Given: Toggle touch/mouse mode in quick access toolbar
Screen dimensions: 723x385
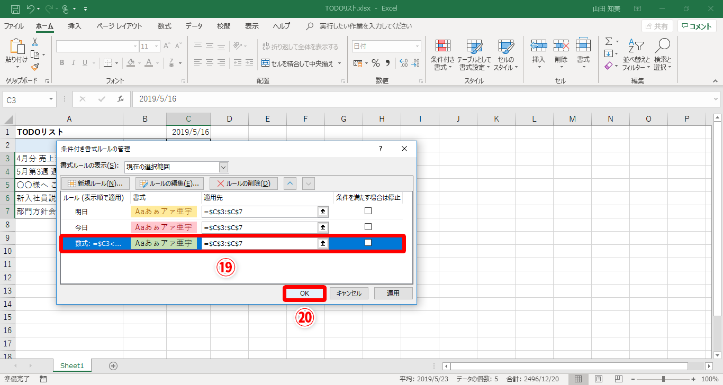Looking at the screenshot, I should click(66, 8).
